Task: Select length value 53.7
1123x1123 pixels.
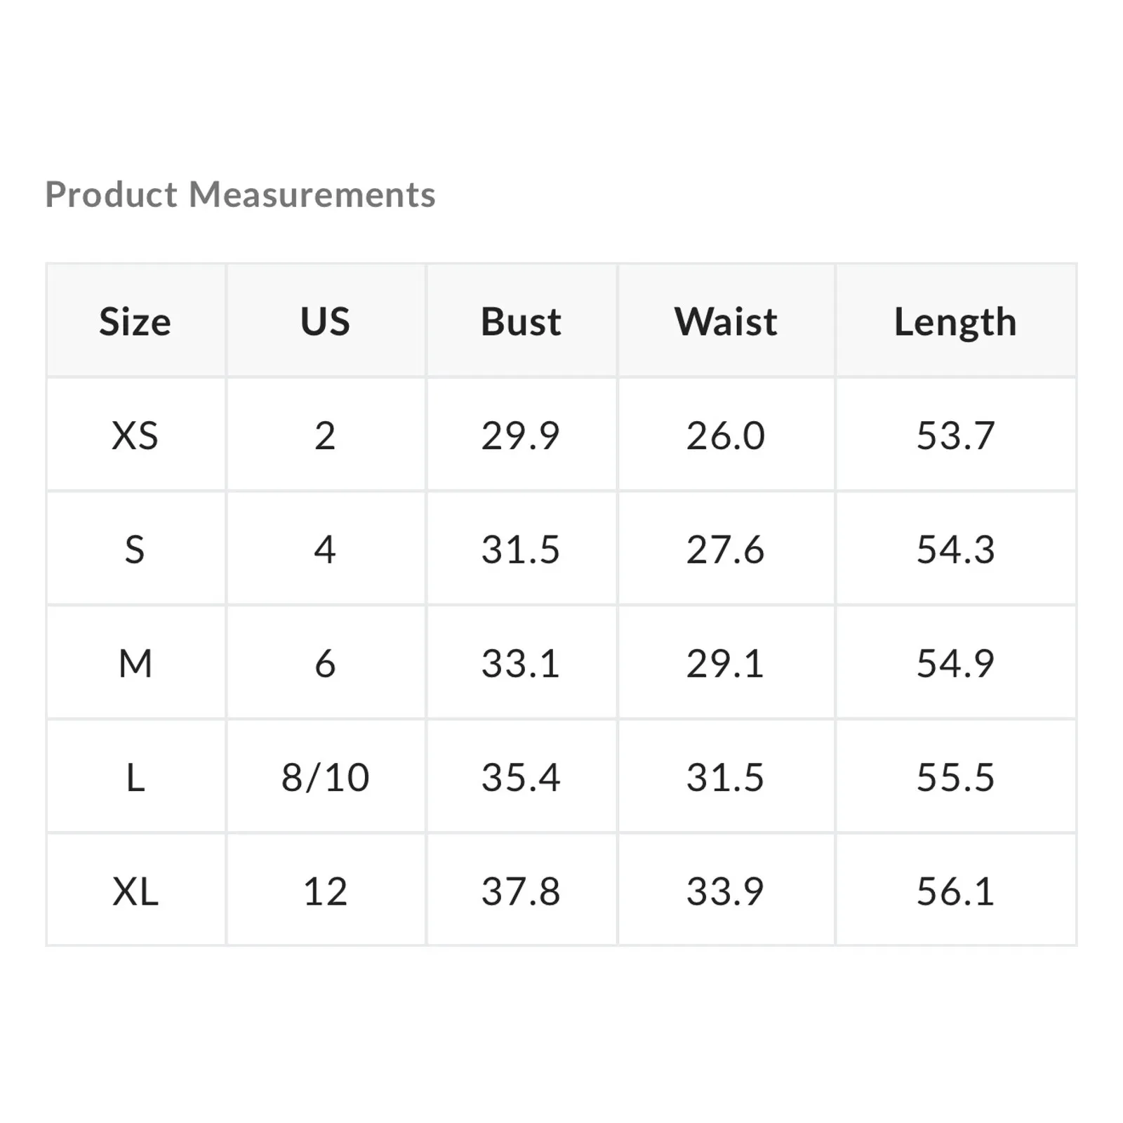Action: click(955, 436)
